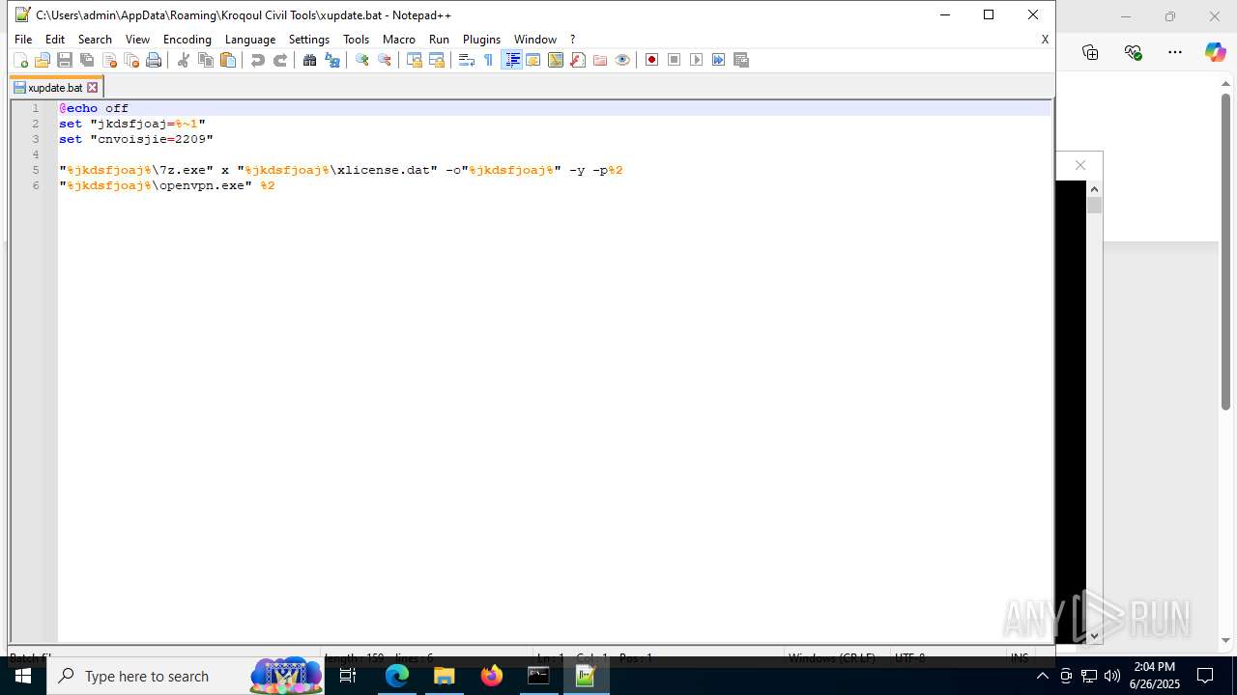Click the Close All toolbar icon
This screenshot has width=1237, height=695.
[x=131, y=60]
